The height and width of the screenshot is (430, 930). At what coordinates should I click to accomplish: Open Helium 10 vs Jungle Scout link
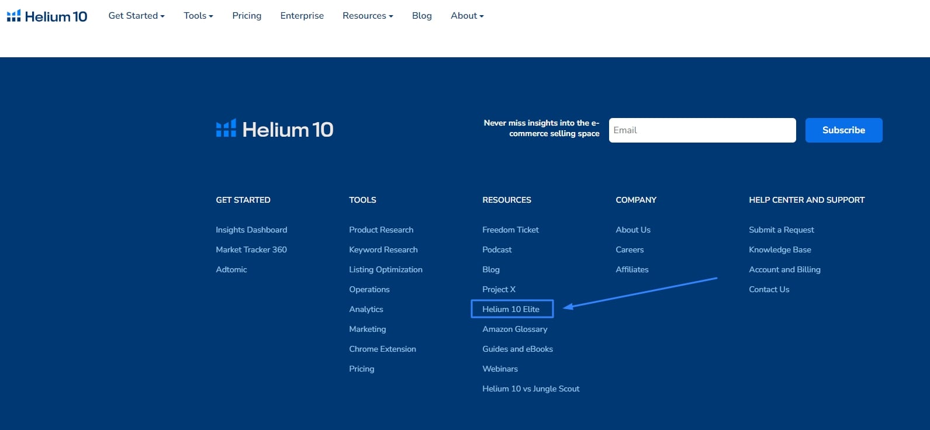click(x=531, y=389)
